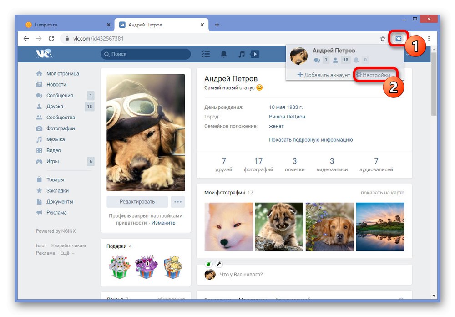
Task: Click the 3 видеозаписи counter
Action: (332, 165)
